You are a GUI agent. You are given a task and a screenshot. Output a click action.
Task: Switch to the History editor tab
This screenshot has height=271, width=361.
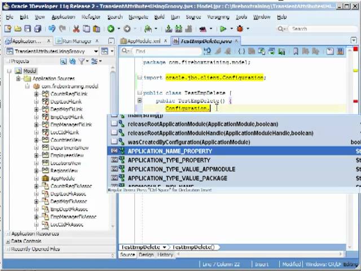point(165,255)
